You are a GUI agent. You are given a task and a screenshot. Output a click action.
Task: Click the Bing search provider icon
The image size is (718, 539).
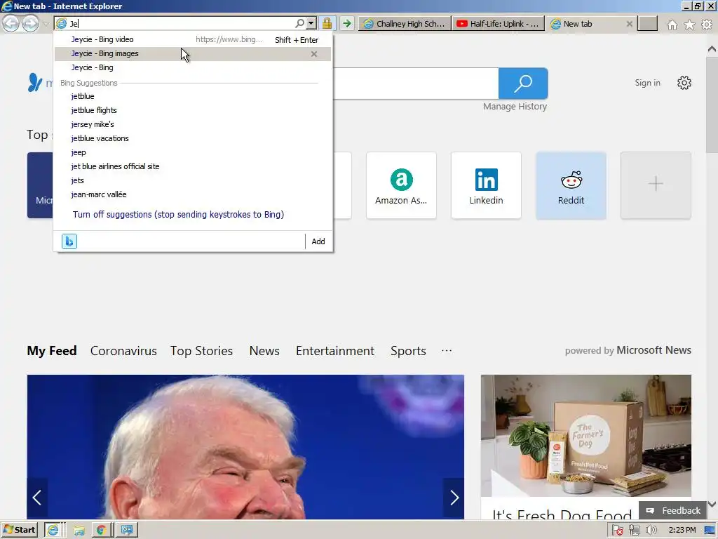[69, 241]
